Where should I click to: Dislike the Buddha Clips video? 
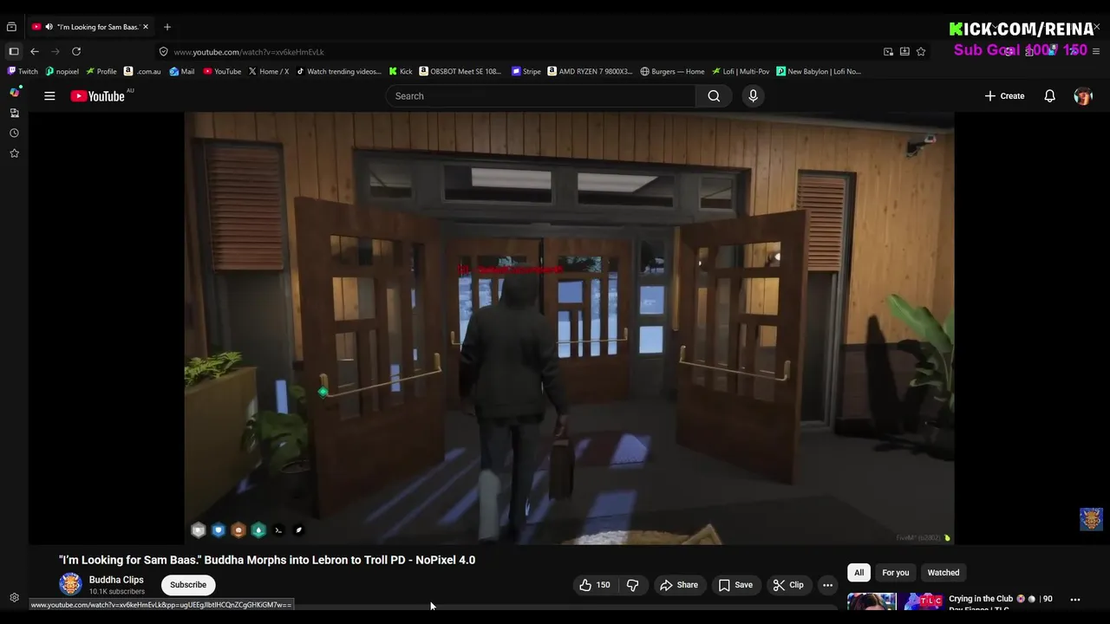coord(633,585)
